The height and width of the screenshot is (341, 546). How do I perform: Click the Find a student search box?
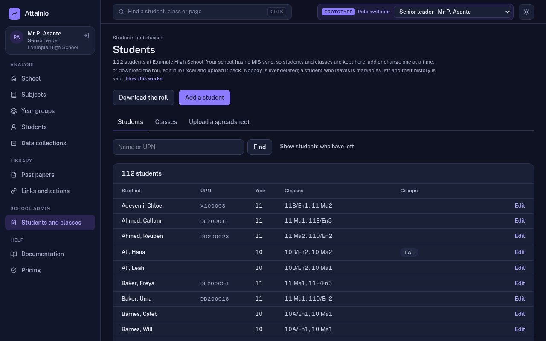(202, 12)
